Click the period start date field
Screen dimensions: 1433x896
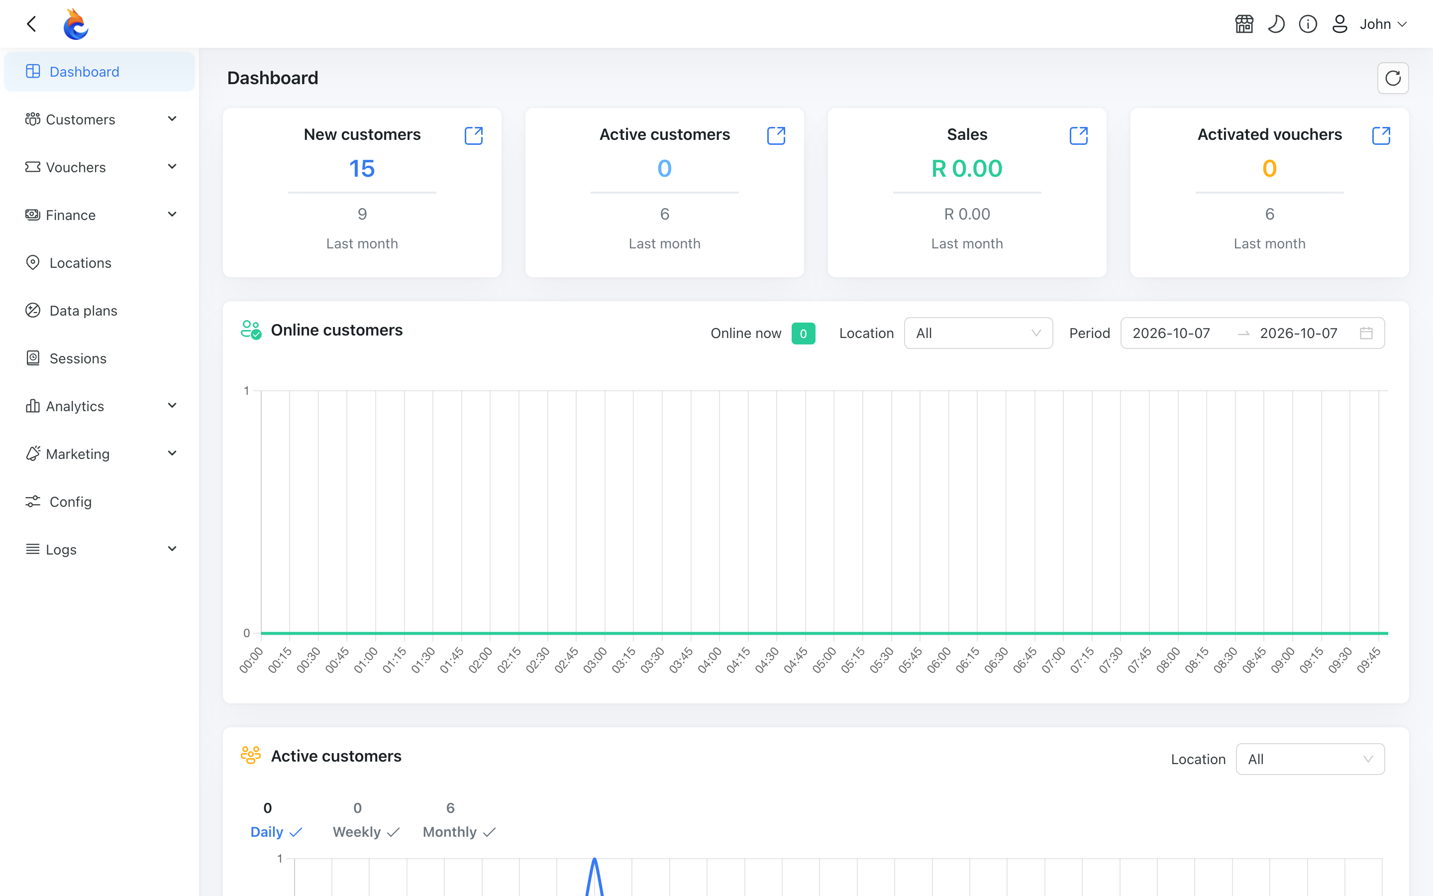coord(1171,333)
